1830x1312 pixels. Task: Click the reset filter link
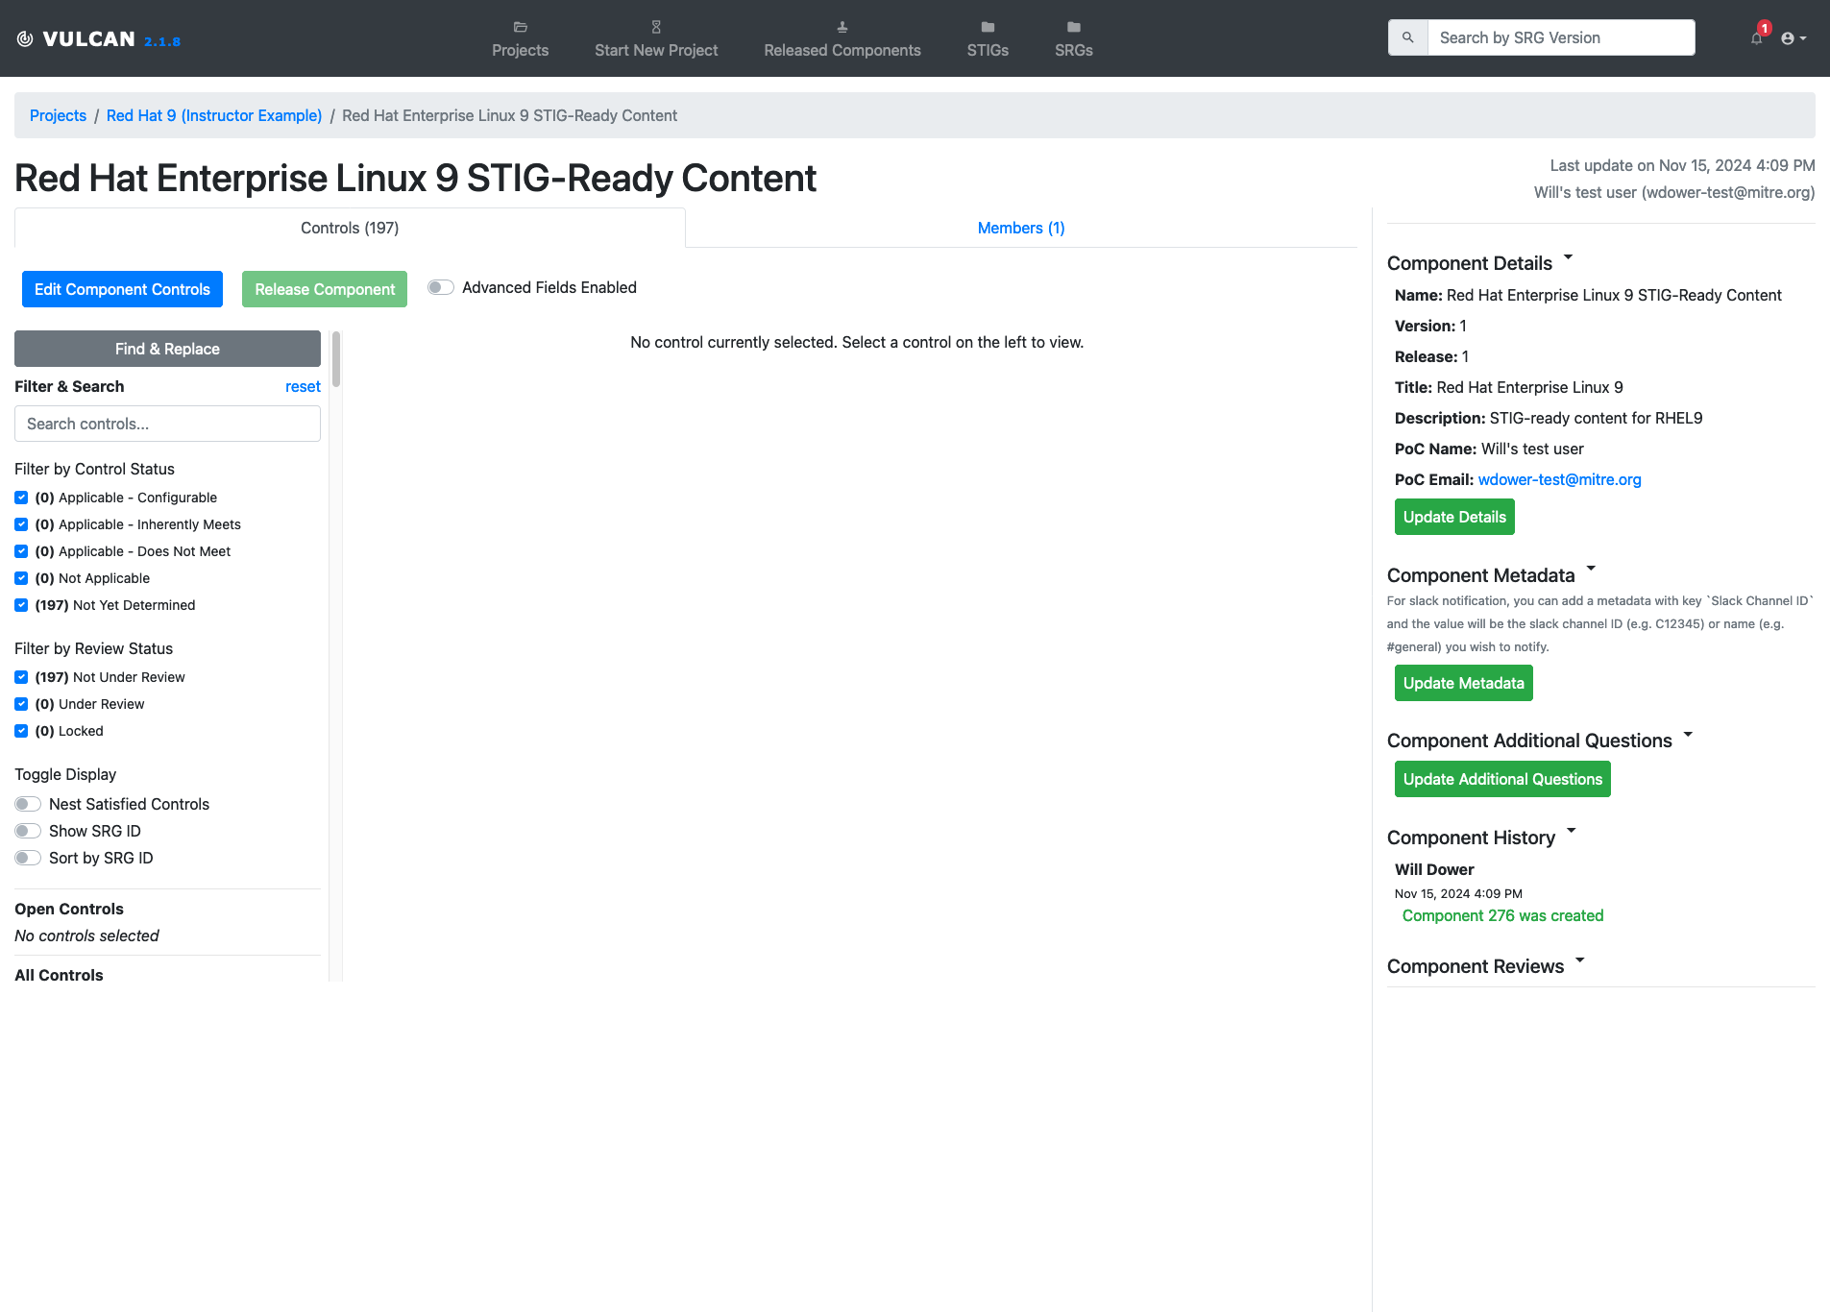tap(303, 386)
